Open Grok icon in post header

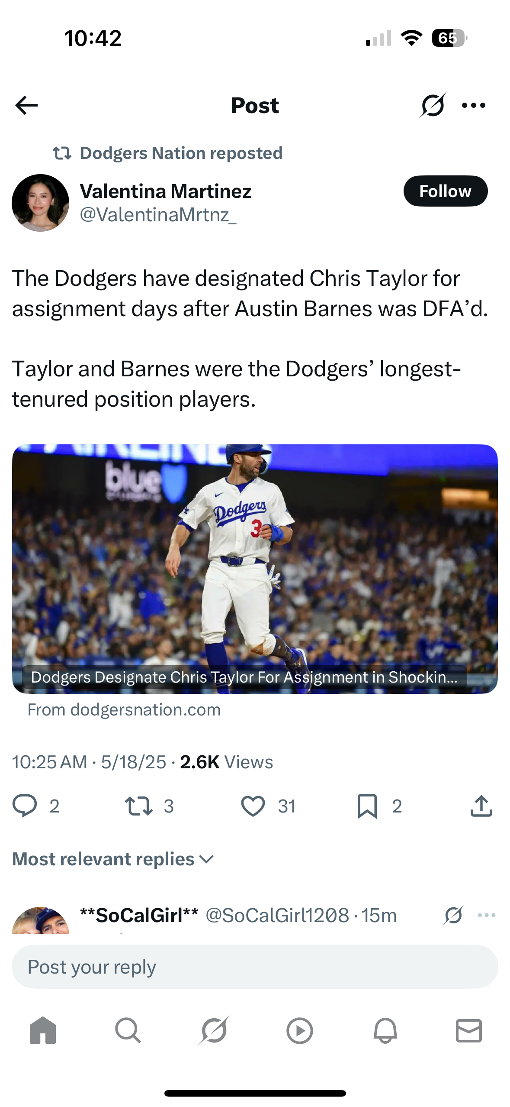tap(432, 105)
